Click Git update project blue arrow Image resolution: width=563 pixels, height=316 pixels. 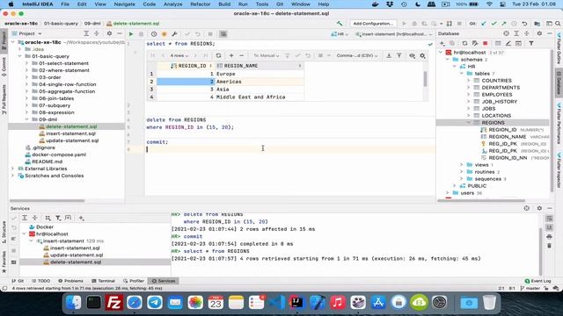tap(484, 24)
